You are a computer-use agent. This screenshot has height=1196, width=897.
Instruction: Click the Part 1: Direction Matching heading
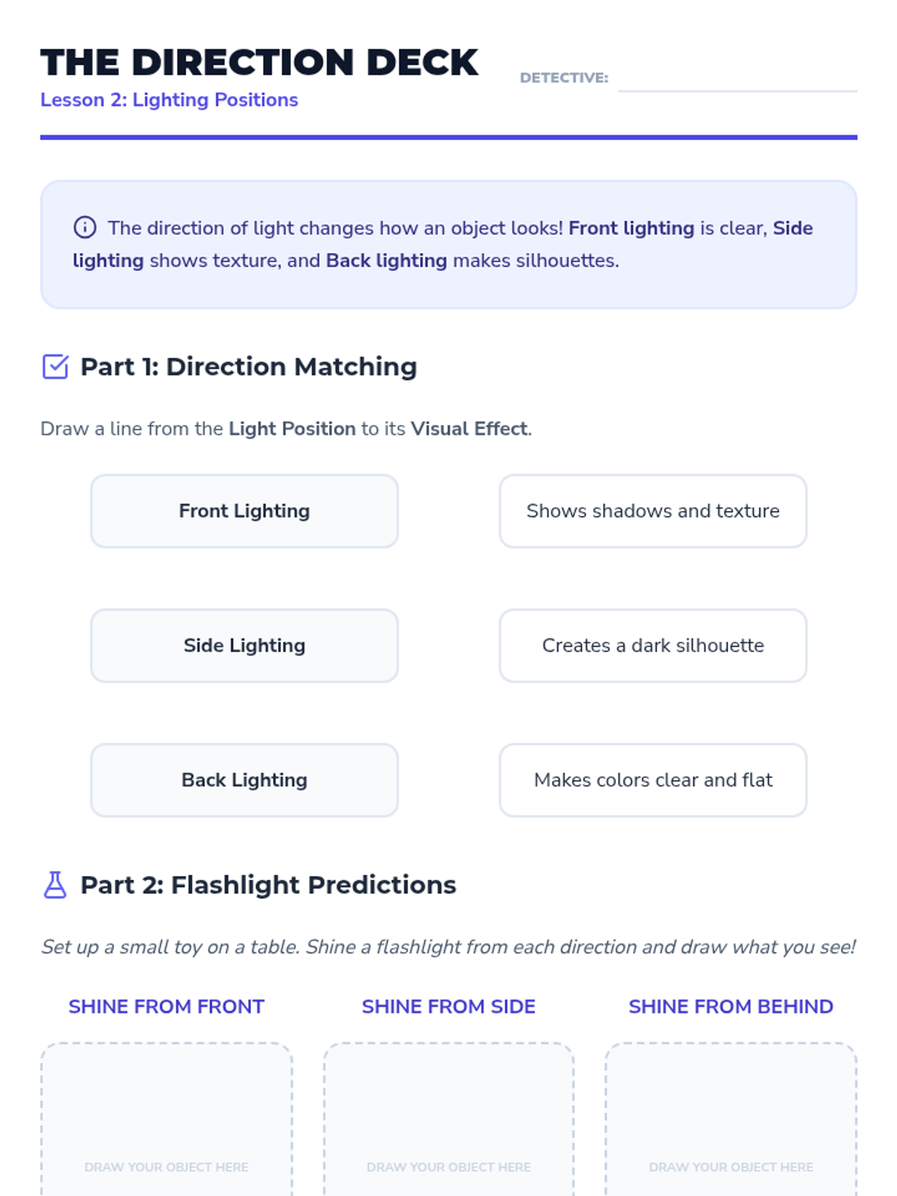click(x=248, y=367)
